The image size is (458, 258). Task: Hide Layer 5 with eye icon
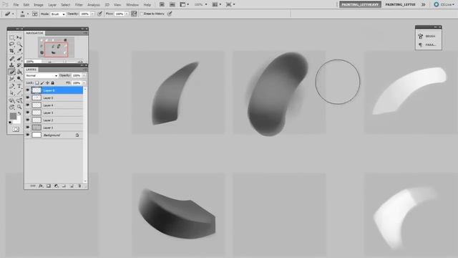point(28,97)
